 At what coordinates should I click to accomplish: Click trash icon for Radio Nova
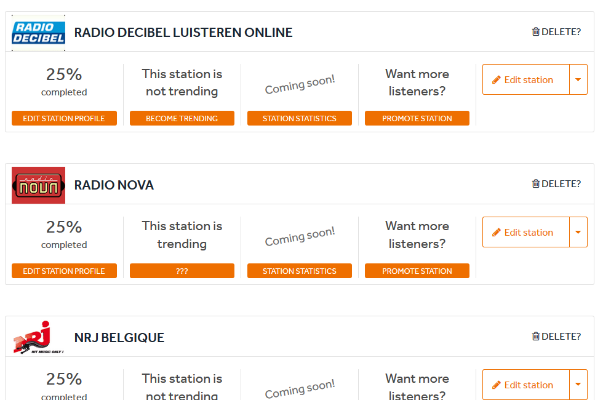coord(535,184)
